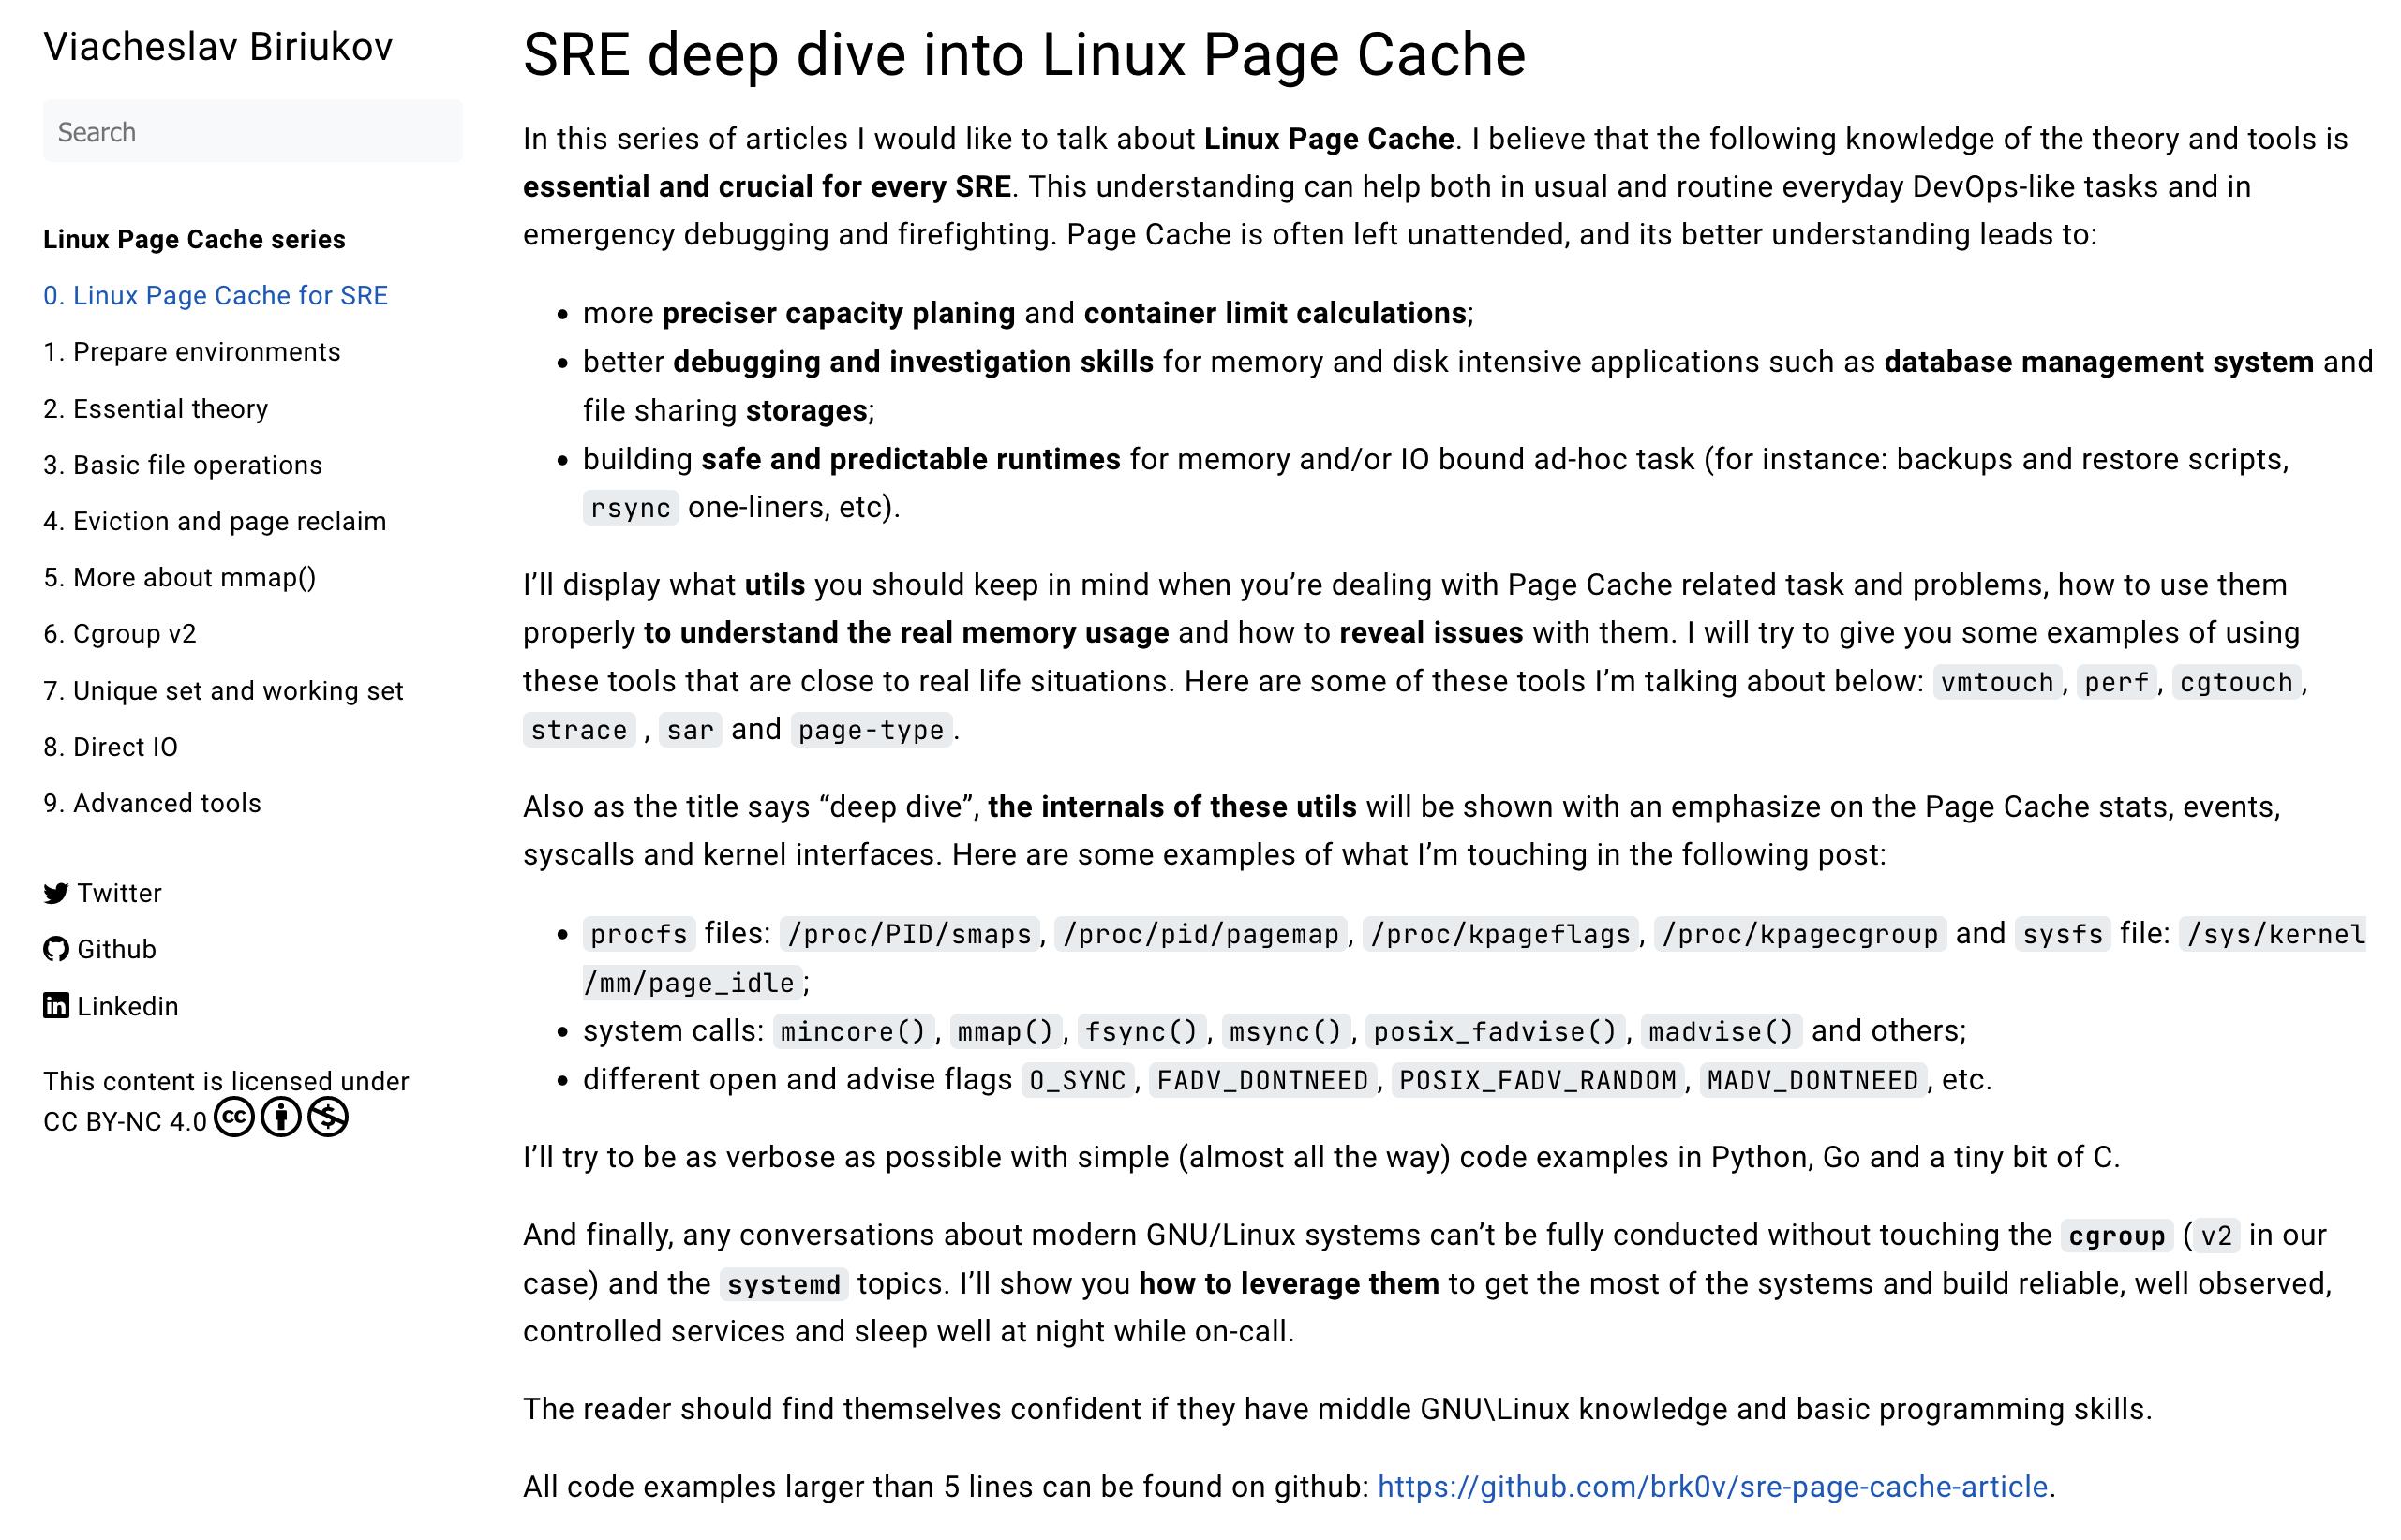This screenshot has width=2401, height=1540.
Task: Go to "1. Prepare environments" chapter
Action: (x=192, y=352)
